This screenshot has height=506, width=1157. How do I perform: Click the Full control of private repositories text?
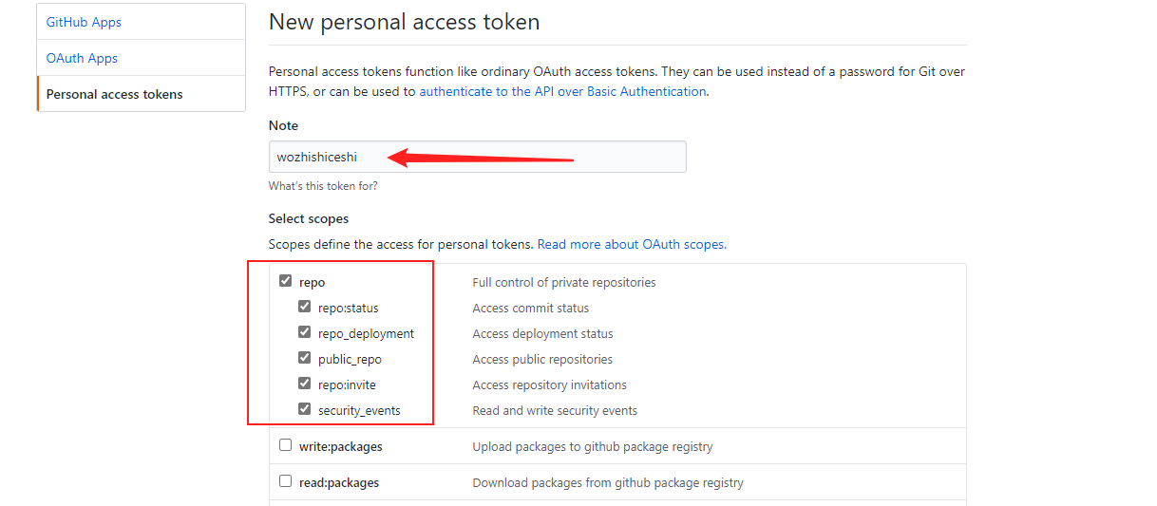[x=563, y=282]
